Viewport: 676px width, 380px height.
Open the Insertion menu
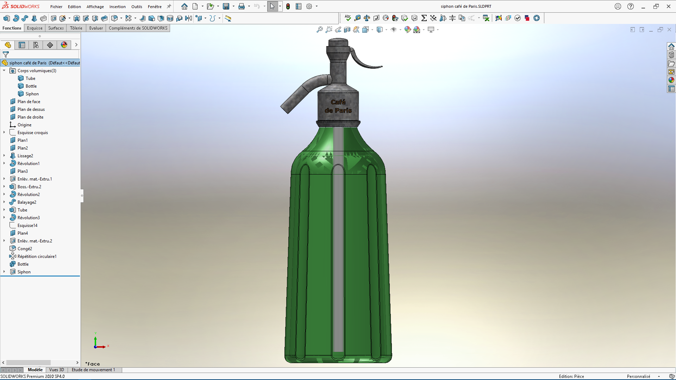(117, 7)
